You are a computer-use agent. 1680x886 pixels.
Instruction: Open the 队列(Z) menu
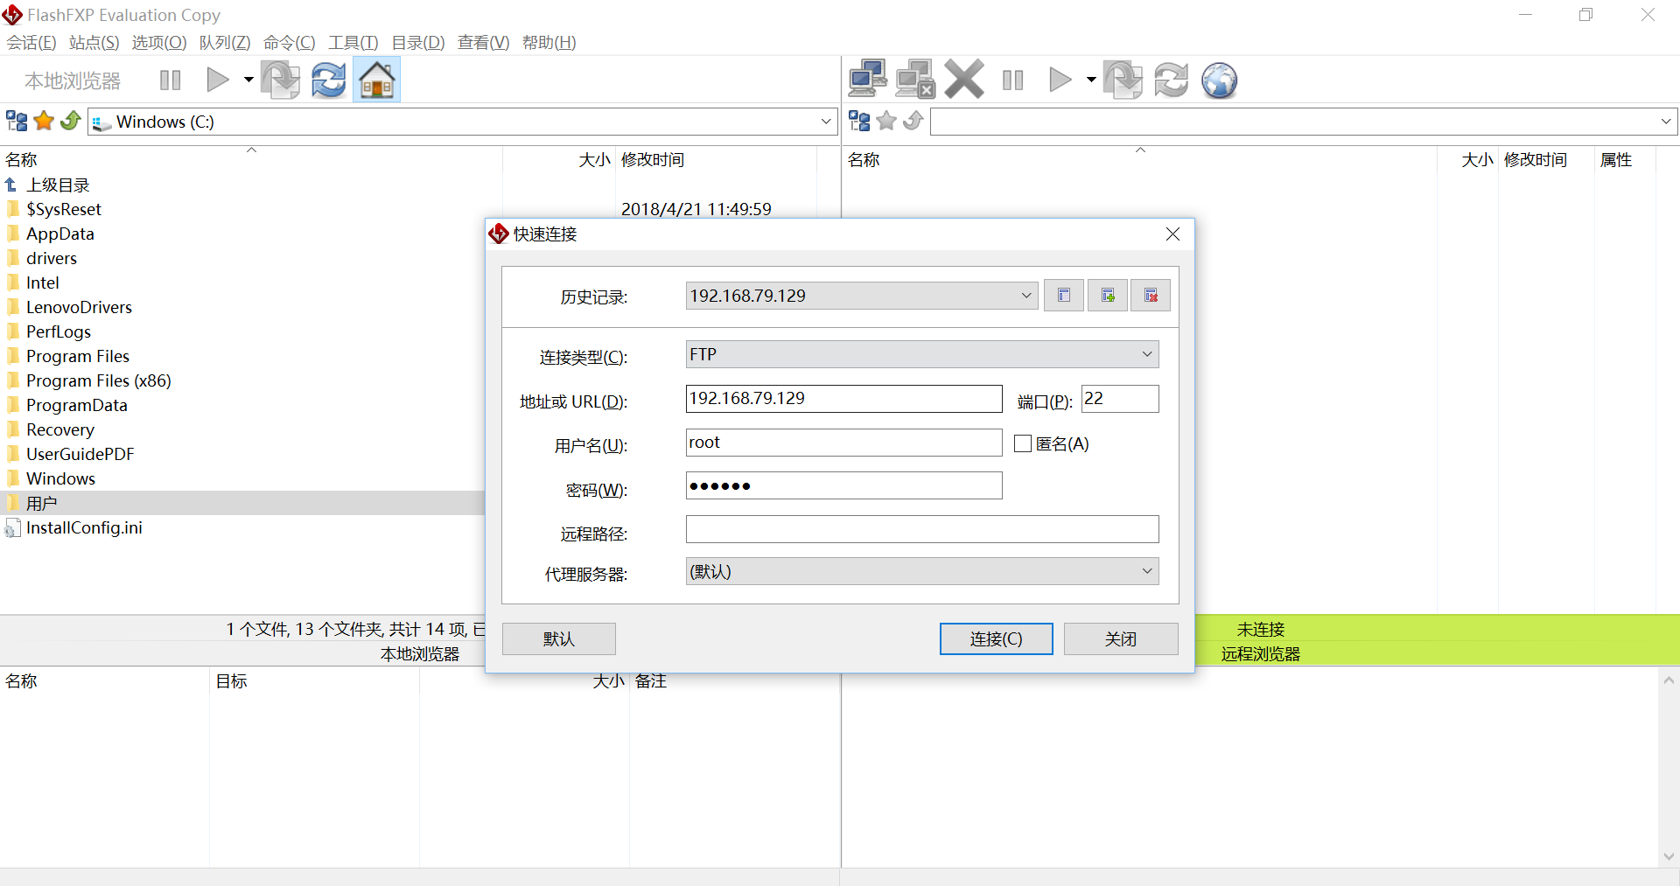tap(225, 42)
